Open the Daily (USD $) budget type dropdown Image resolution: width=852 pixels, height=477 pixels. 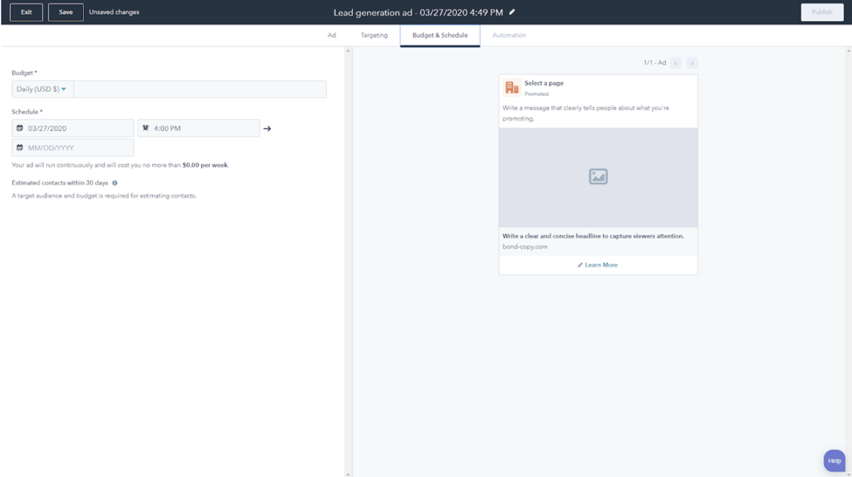tap(43, 89)
